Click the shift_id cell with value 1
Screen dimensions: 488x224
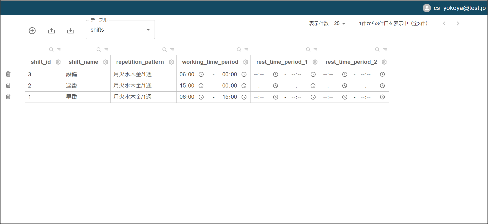pos(44,97)
